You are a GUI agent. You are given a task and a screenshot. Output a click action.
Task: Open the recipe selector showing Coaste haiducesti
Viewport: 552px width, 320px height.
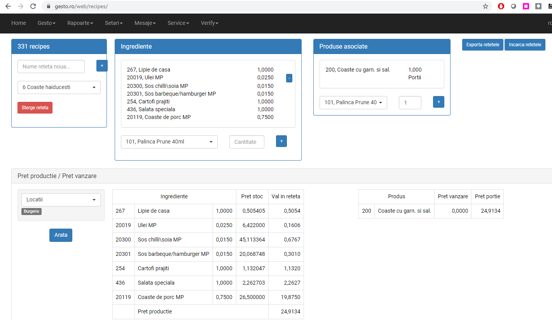click(x=59, y=87)
